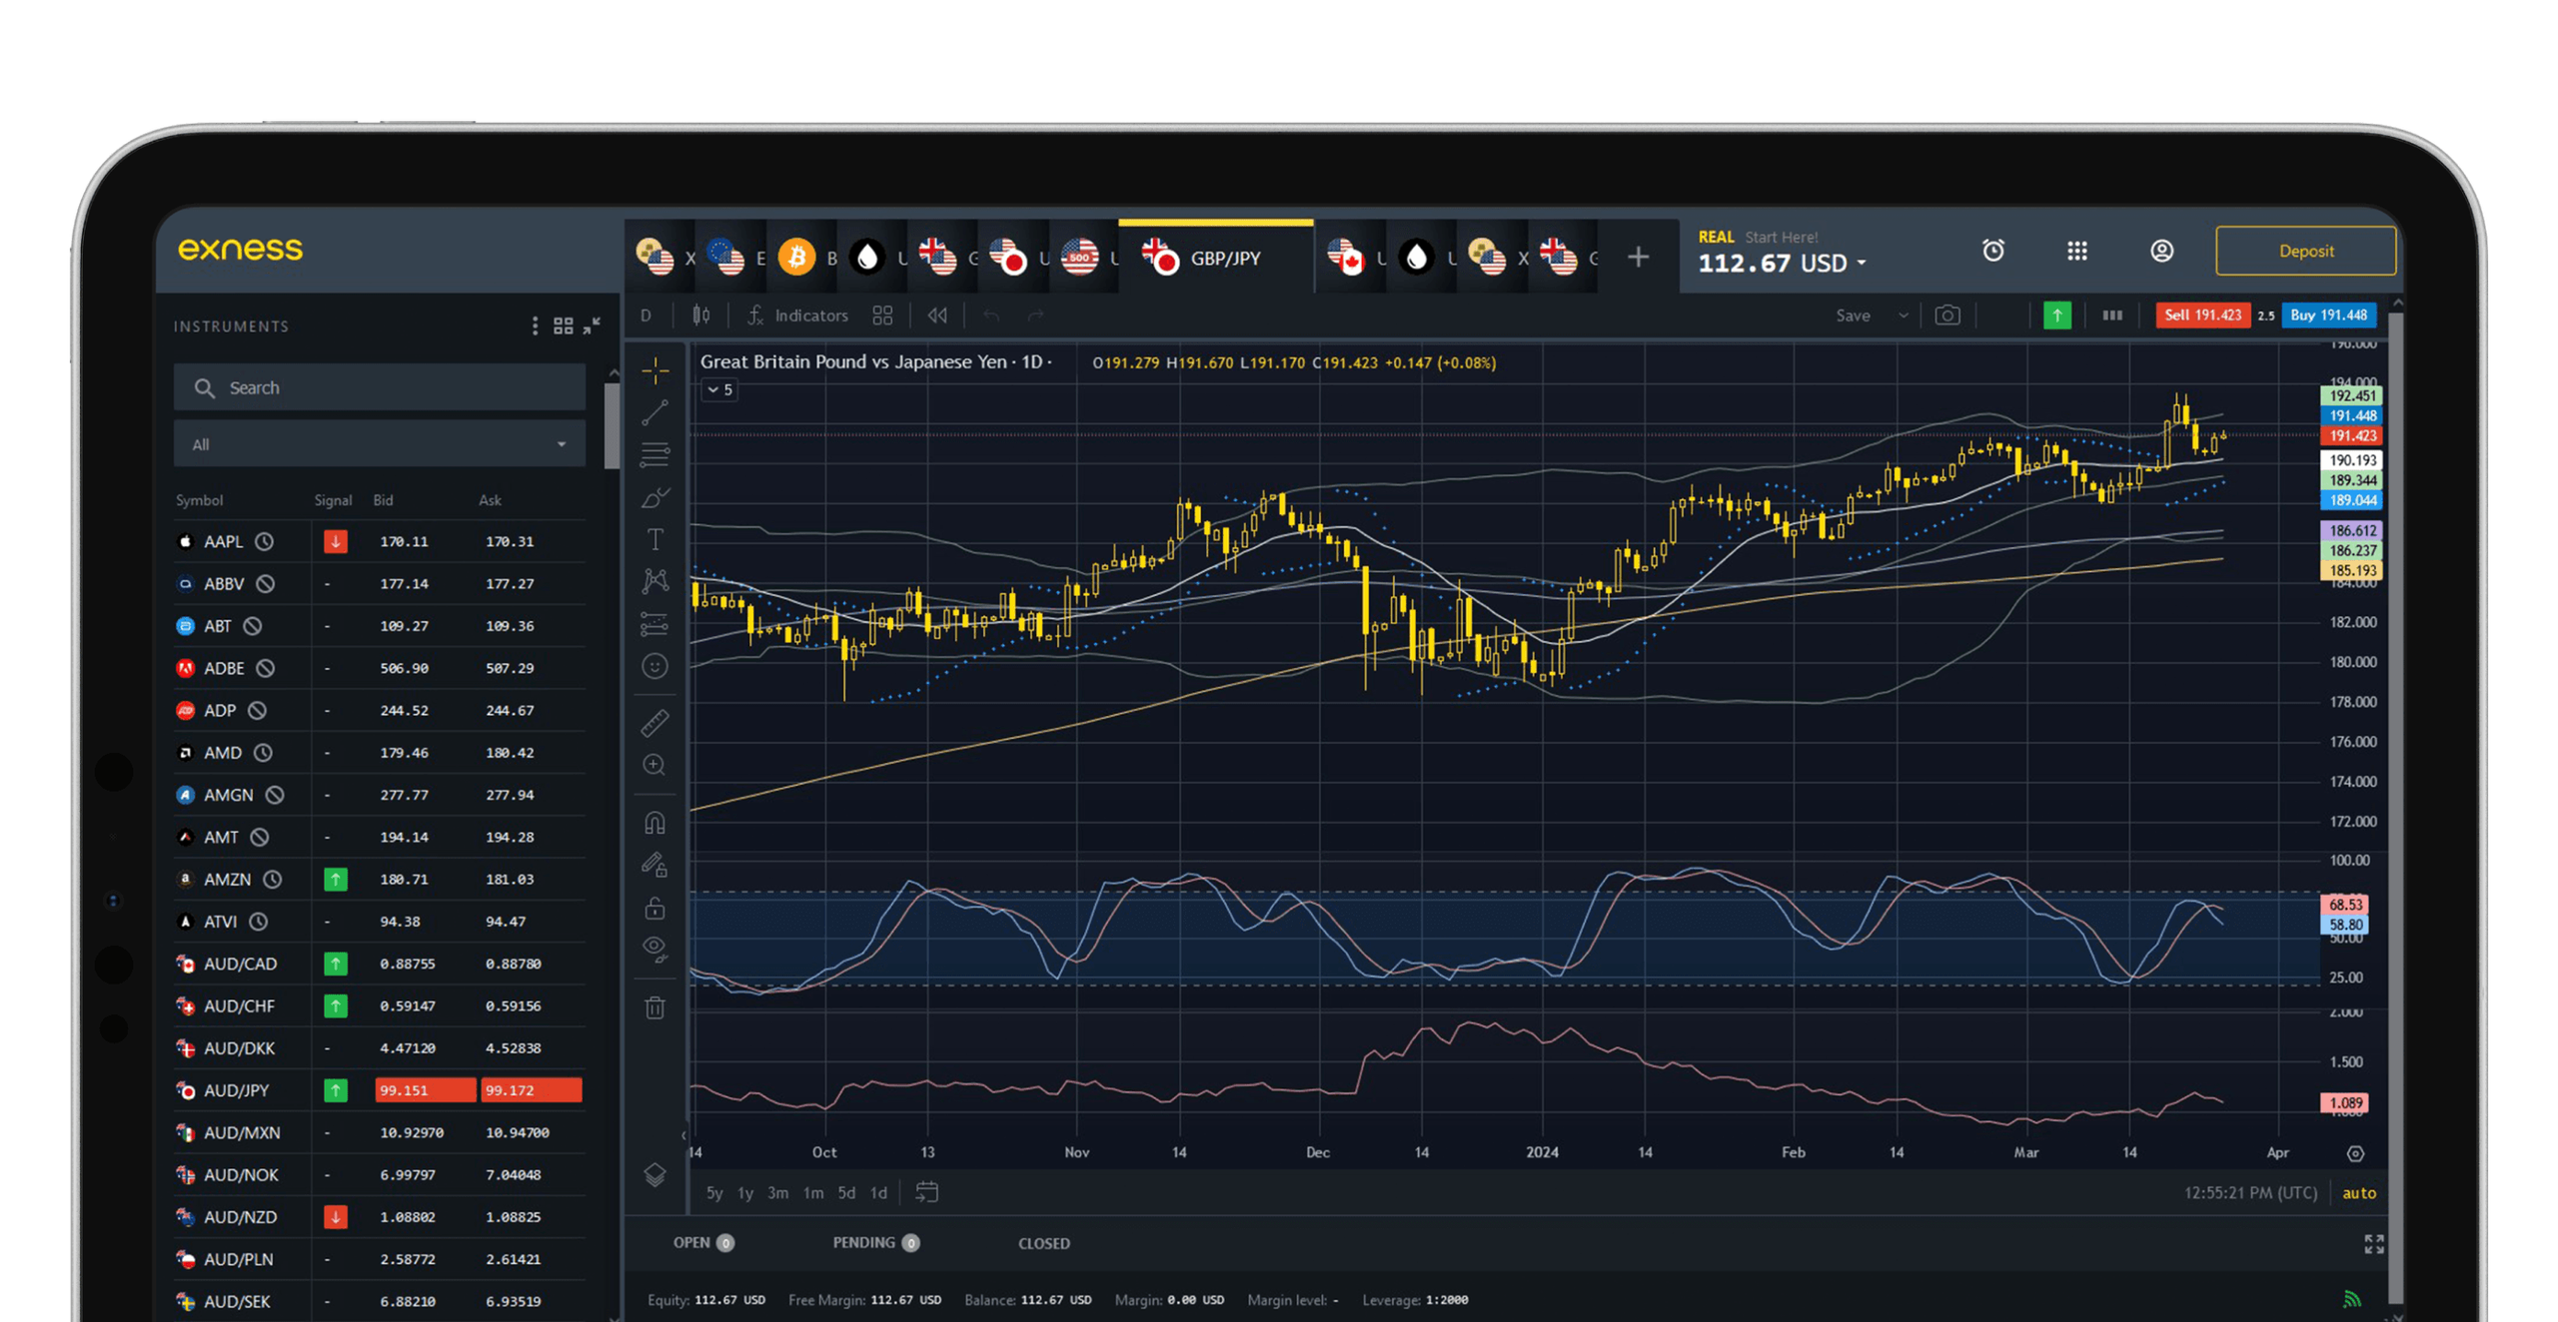The image size is (2558, 1322).
Task: Click the trash remove drawings icon
Action: [654, 1007]
